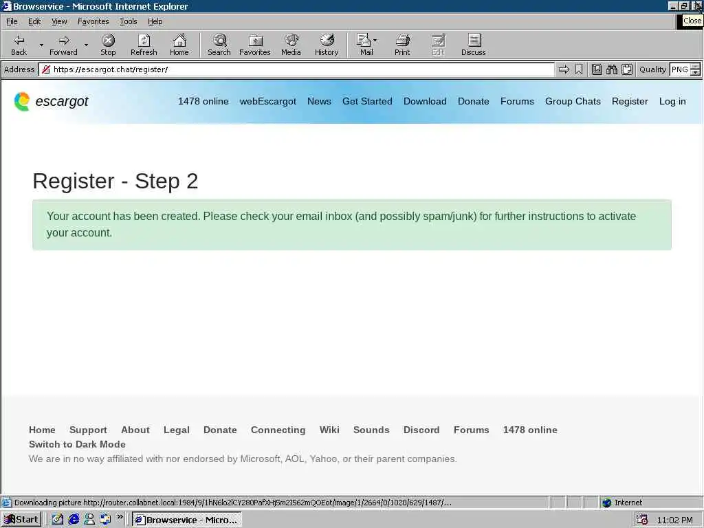This screenshot has height=528, width=704.
Task: Open the Windows Start menu
Action: point(21,520)
